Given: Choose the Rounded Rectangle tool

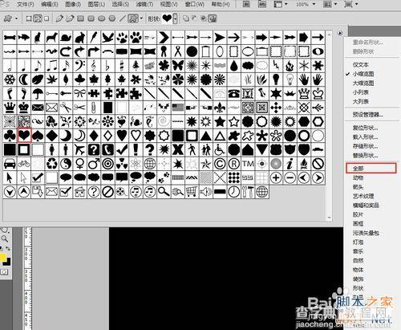Looking at the screenshot, I should [91, 18].
